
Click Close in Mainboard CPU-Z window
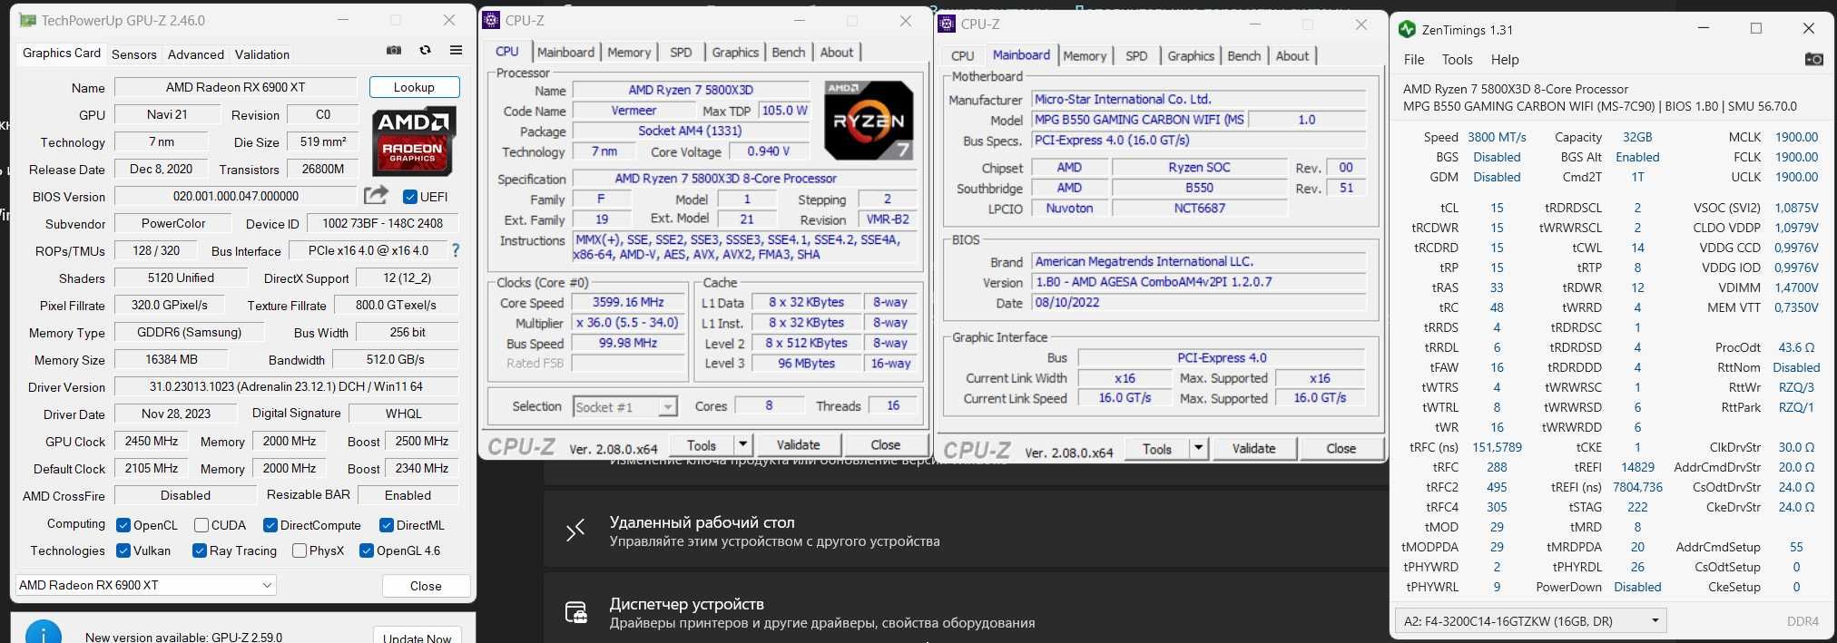pos(1341,448)
